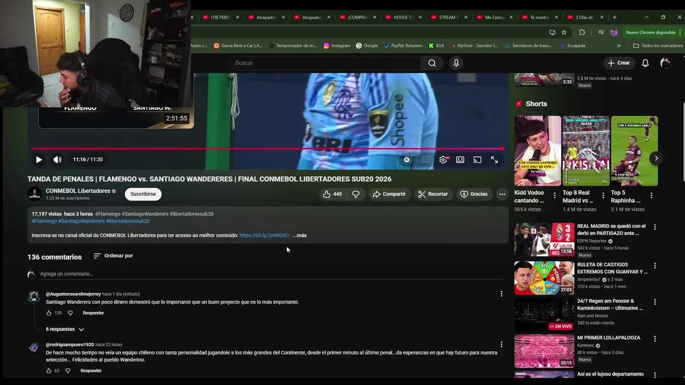Cast the video to another screen

tap(477, 159)
